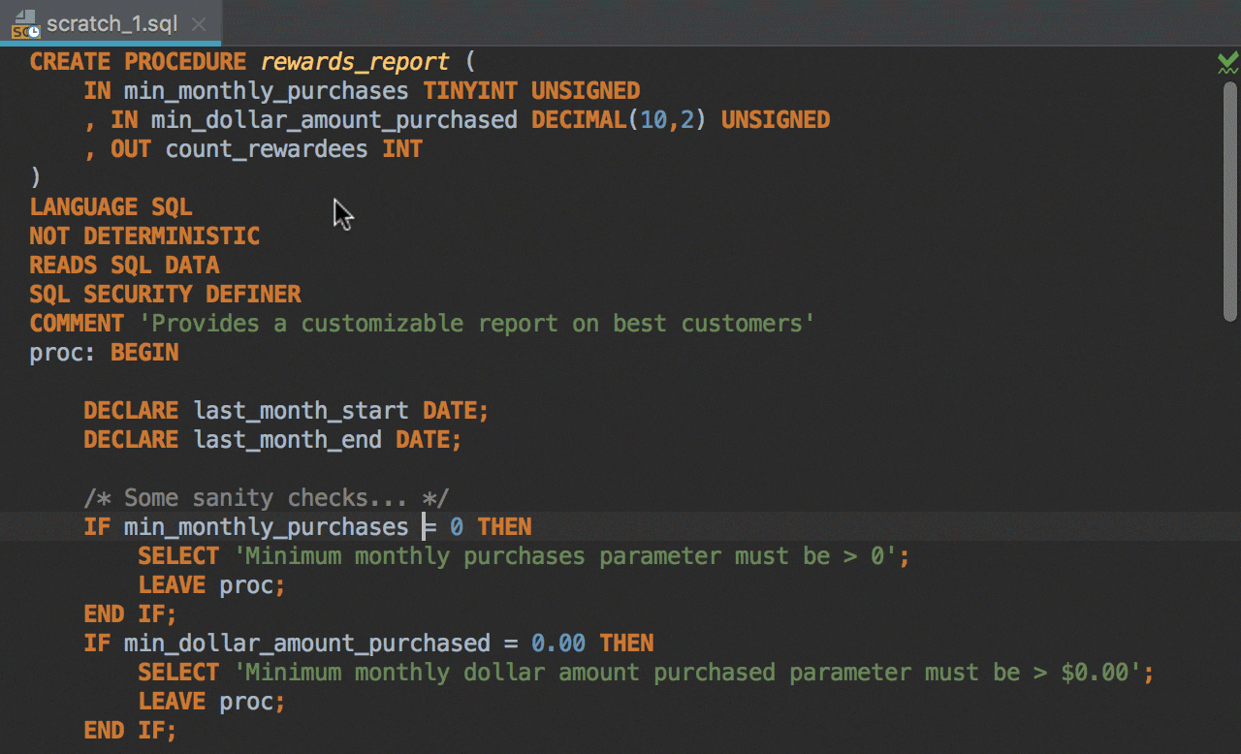This screenshot has height=754, width=1241.
Task: Place cursor on rewards_report procedure name
Action: [354, 62]
